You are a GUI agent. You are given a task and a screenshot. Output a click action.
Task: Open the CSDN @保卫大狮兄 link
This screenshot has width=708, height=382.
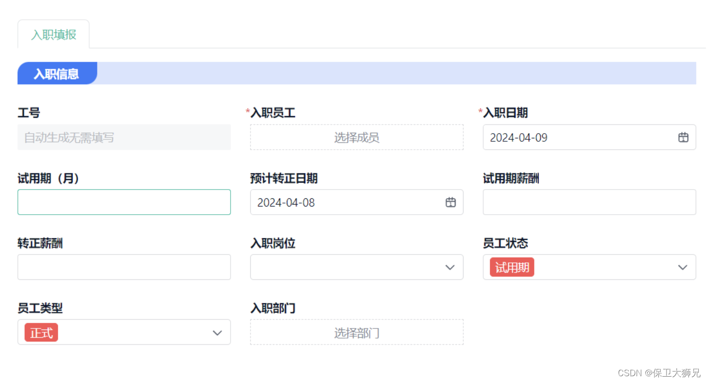pos(658,372)
